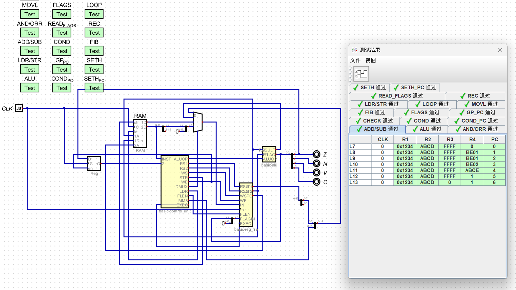Switch to the MOVL 通过 tab

point(481,104)
